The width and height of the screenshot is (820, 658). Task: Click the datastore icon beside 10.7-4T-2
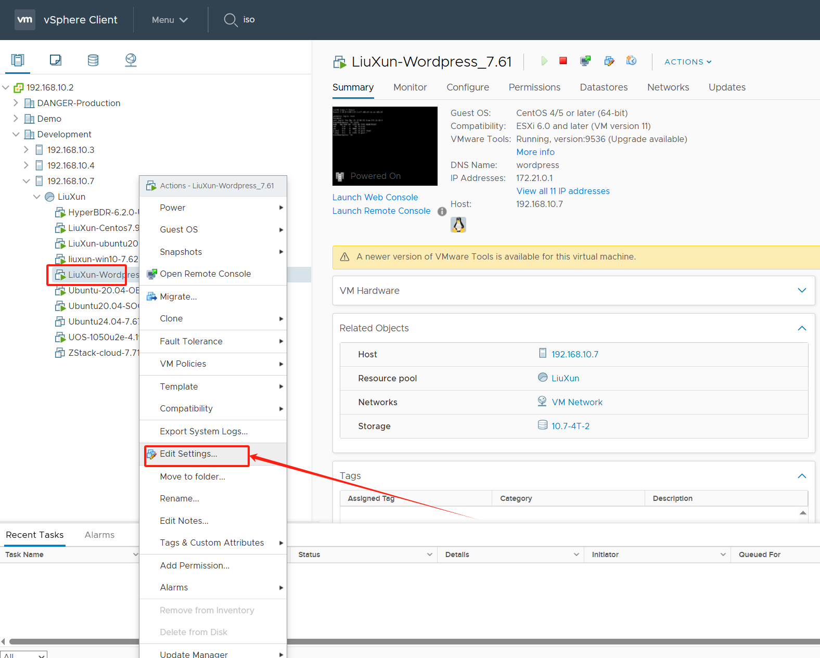coord(543,425)
